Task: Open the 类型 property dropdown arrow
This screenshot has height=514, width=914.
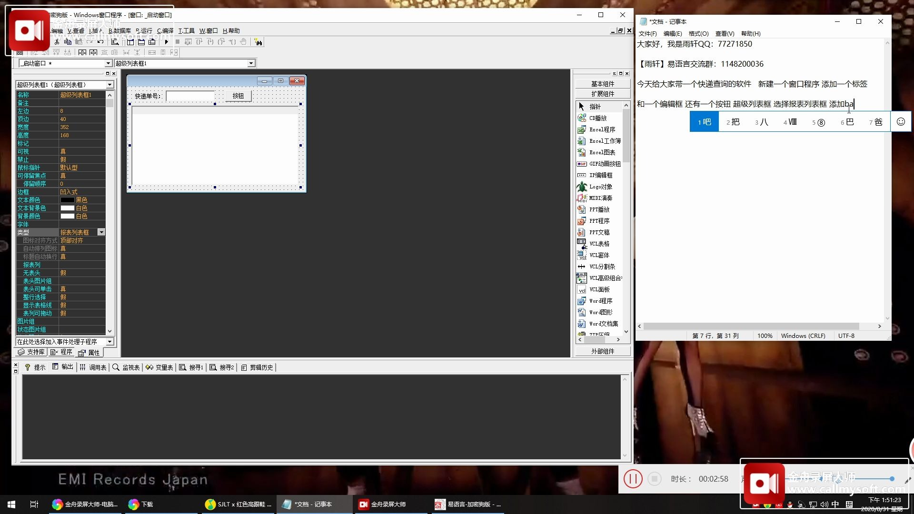Action: [x=101, y=232]
